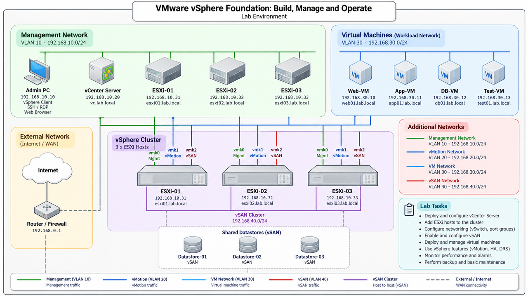Click 'Deploy and configure vCenter Server' task
Image resolution: width=528 pixels, height=297 pixels.
[x=462, y=216]
